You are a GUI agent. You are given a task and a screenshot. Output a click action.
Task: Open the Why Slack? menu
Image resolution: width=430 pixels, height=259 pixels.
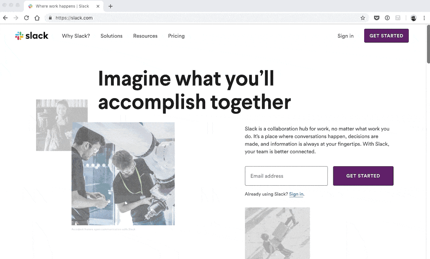pyautogui.click(x=76, y=36)
